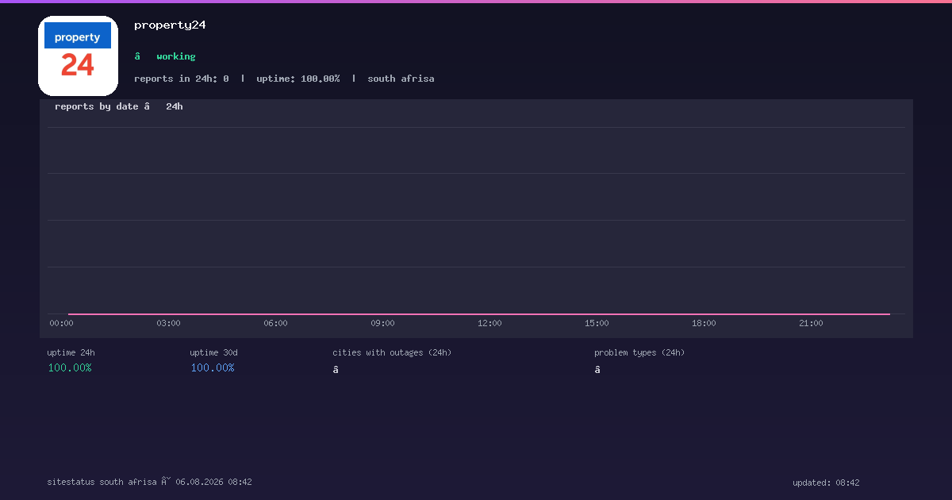Click the property24 logo icon
Viewport: 952px width, 500px height.
[78, 56]
